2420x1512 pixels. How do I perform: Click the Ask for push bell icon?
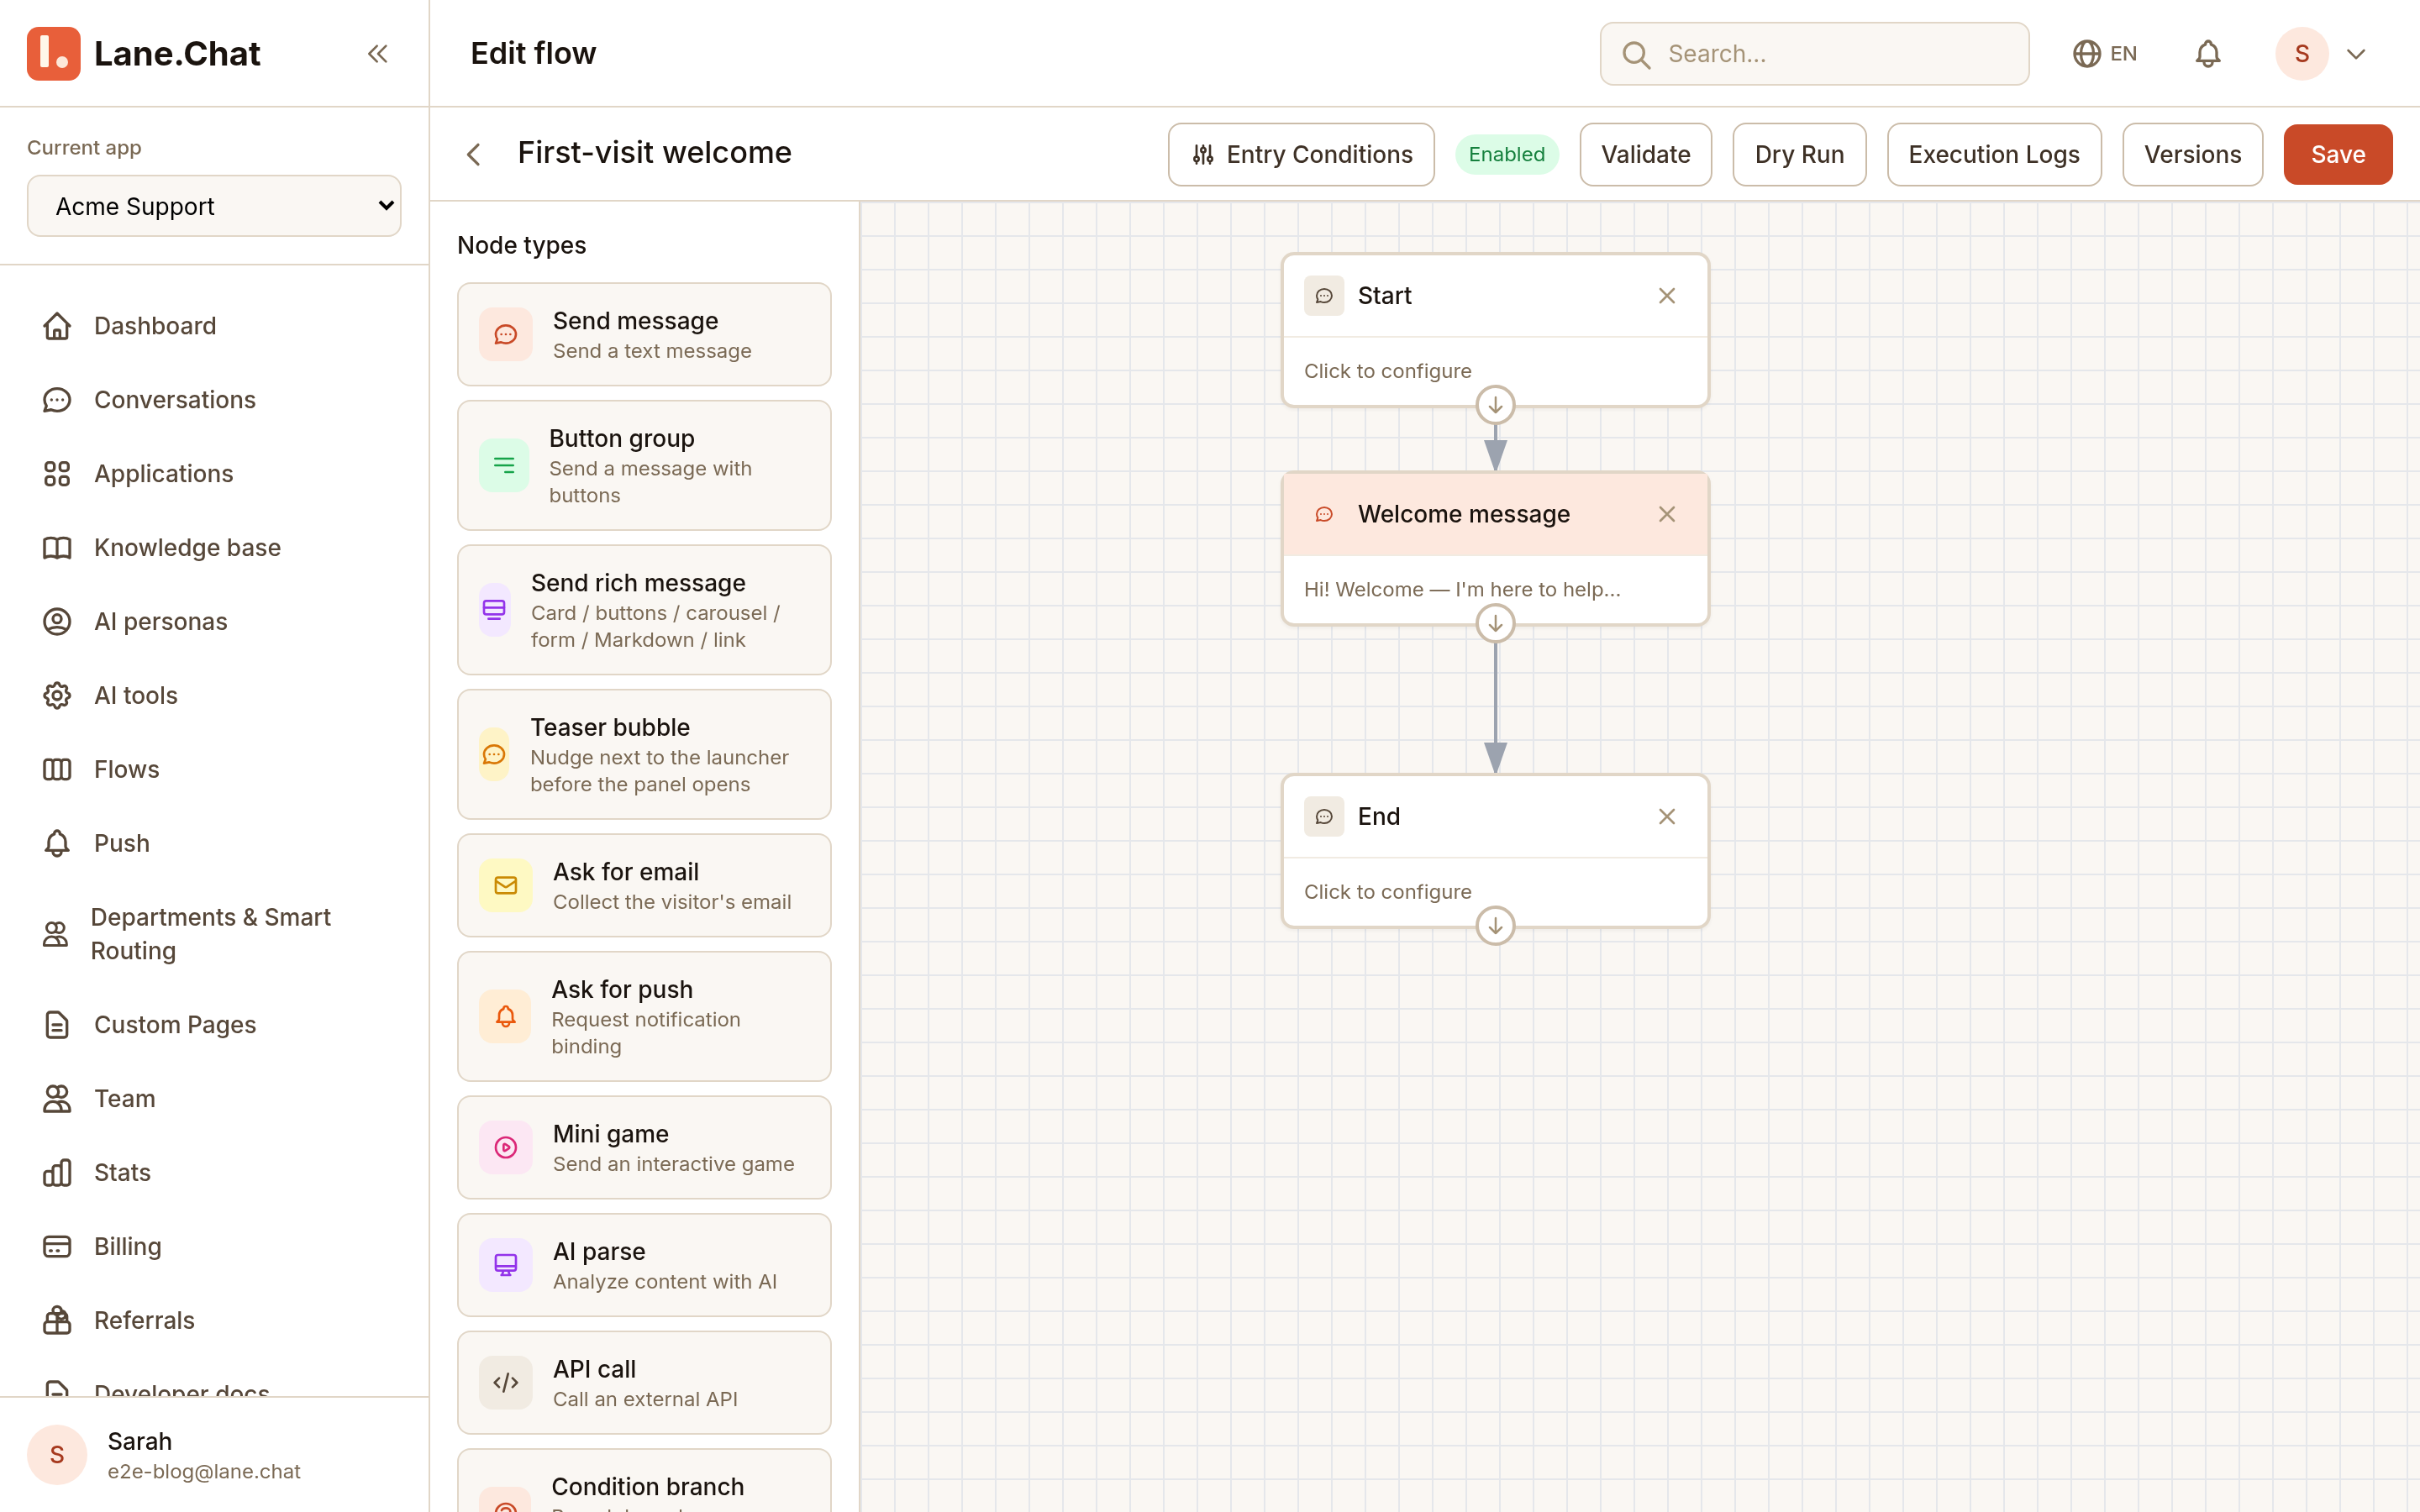(506, 1017)
